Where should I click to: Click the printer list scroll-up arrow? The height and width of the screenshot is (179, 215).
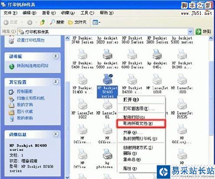click(211, 38)
